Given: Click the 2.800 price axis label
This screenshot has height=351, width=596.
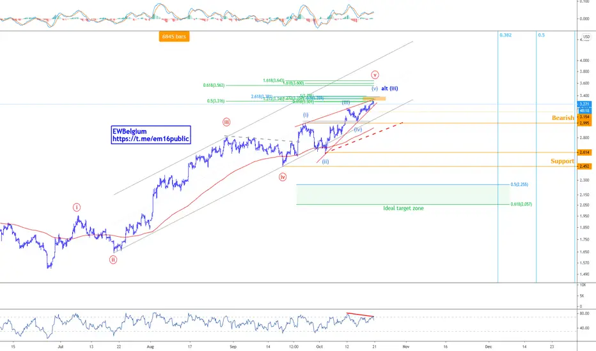Looking at the screenshot, I should coord(584,138).
